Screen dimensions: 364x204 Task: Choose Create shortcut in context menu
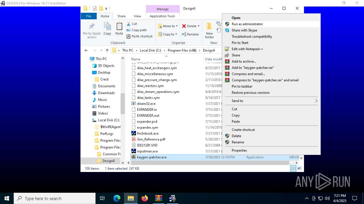(x=271, y=130)
